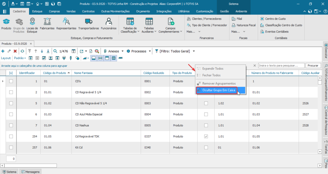
Task: Open Eventos Contábeis
Action: tap(274, 32)
